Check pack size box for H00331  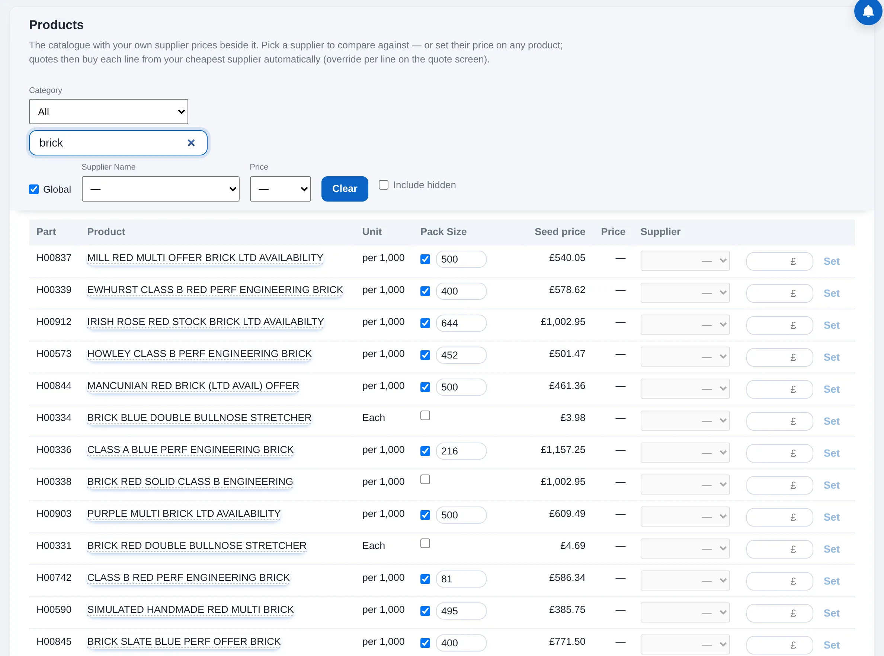click(x=425, y=544)
